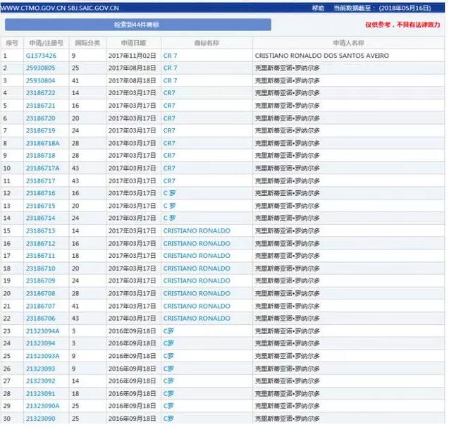Open registration number 21323093A
Viewport: 449px width, 432px height.
coord(43,356)
